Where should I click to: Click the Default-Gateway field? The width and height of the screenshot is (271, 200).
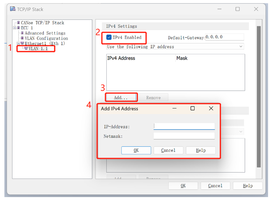tap(224, 37)
